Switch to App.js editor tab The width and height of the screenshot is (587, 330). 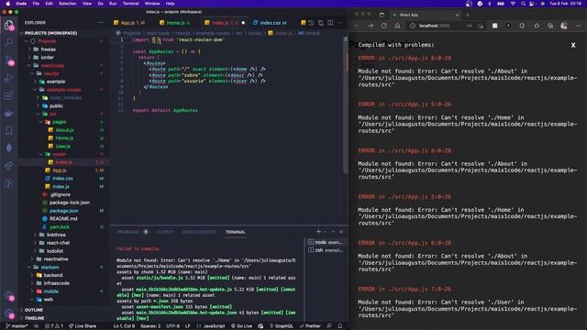pos(129,23)
